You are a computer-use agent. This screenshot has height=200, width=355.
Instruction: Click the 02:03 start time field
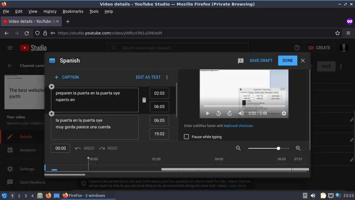pyautogui.click(x=159, y=93)
